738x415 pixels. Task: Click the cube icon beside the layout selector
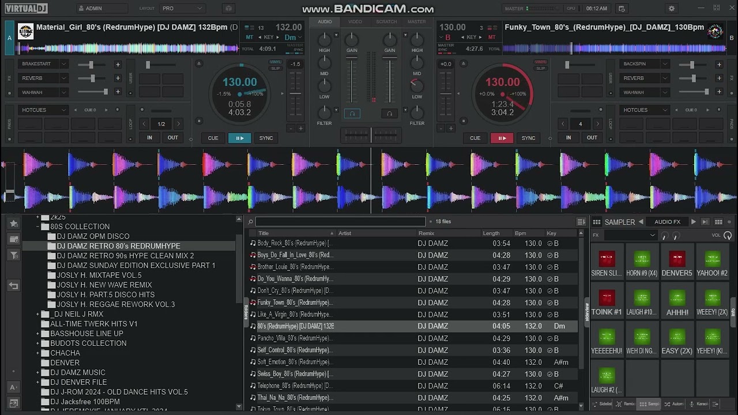pyautogui.click(x=228, y=9)
